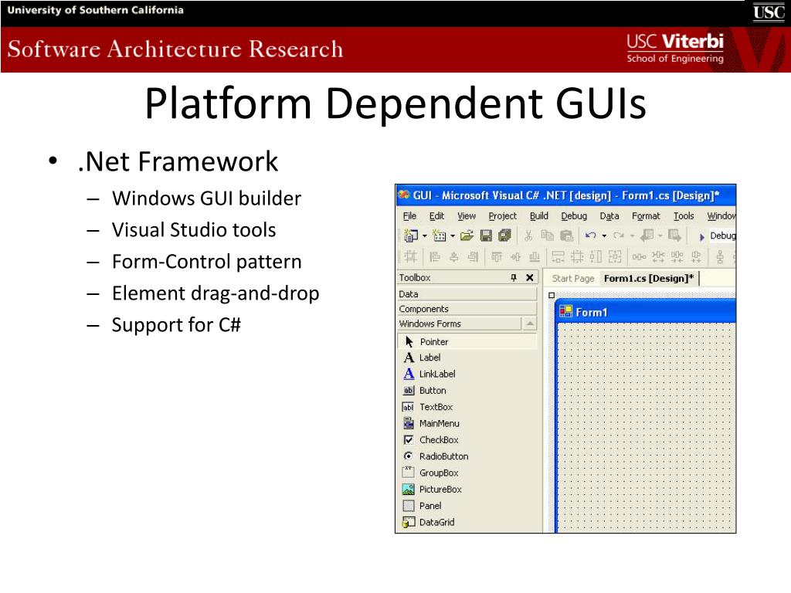Image resolution: width=791 pixels, height=593 pixels.
Task: Open the Add New Item dropdown arrow
Action: [x=453, y=236]
